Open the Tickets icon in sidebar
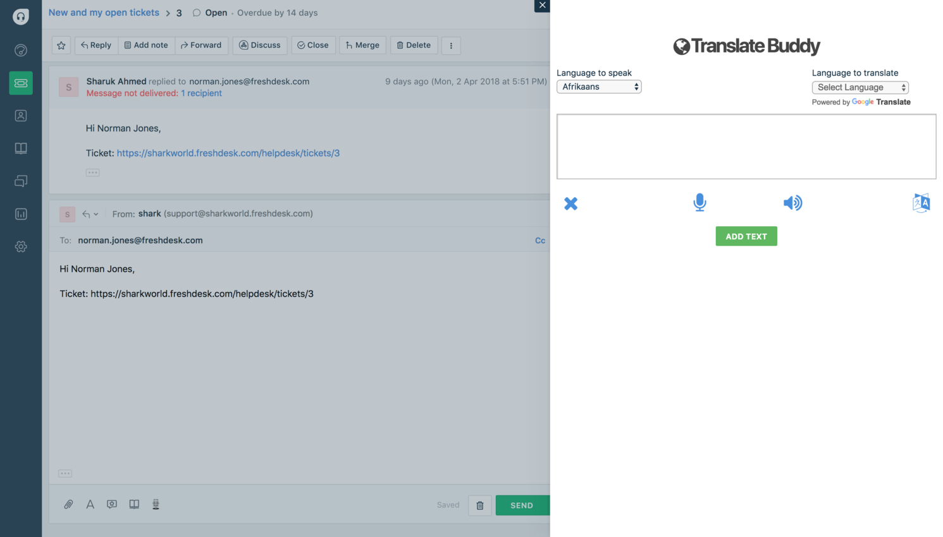 [21, 83]
